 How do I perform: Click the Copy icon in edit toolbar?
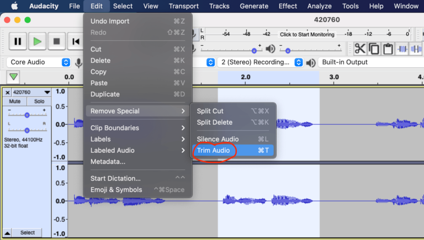pyautogui.click(x=374, y=49)
